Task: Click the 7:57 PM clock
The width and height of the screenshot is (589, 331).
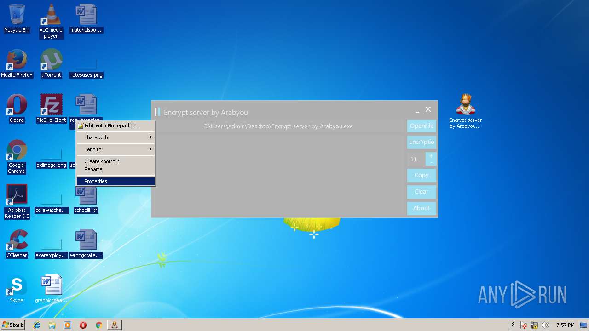Action: (x=565, y=325)
